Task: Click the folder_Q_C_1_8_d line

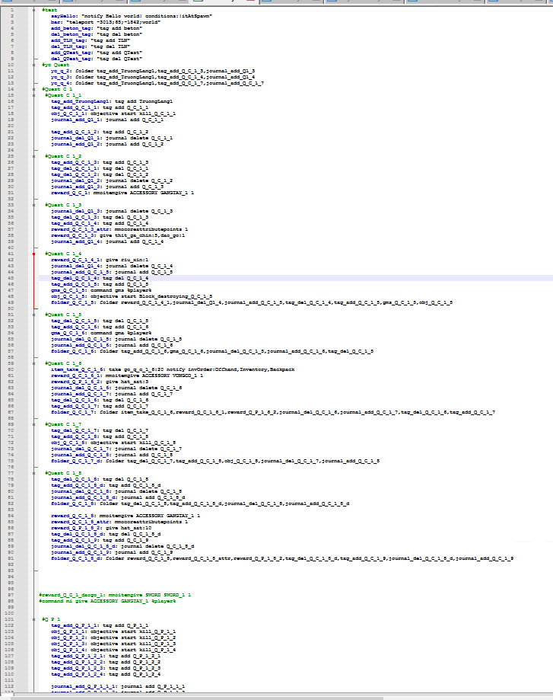Action: coord(282,558)
